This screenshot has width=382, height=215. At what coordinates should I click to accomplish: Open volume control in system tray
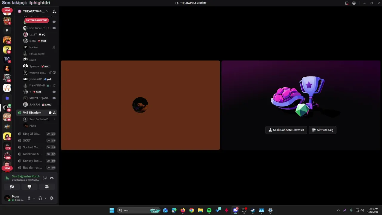tap(362, 210)
